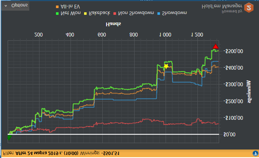Click the Options chevron arrow
This screenshot has height=158, width=259.
6,6
